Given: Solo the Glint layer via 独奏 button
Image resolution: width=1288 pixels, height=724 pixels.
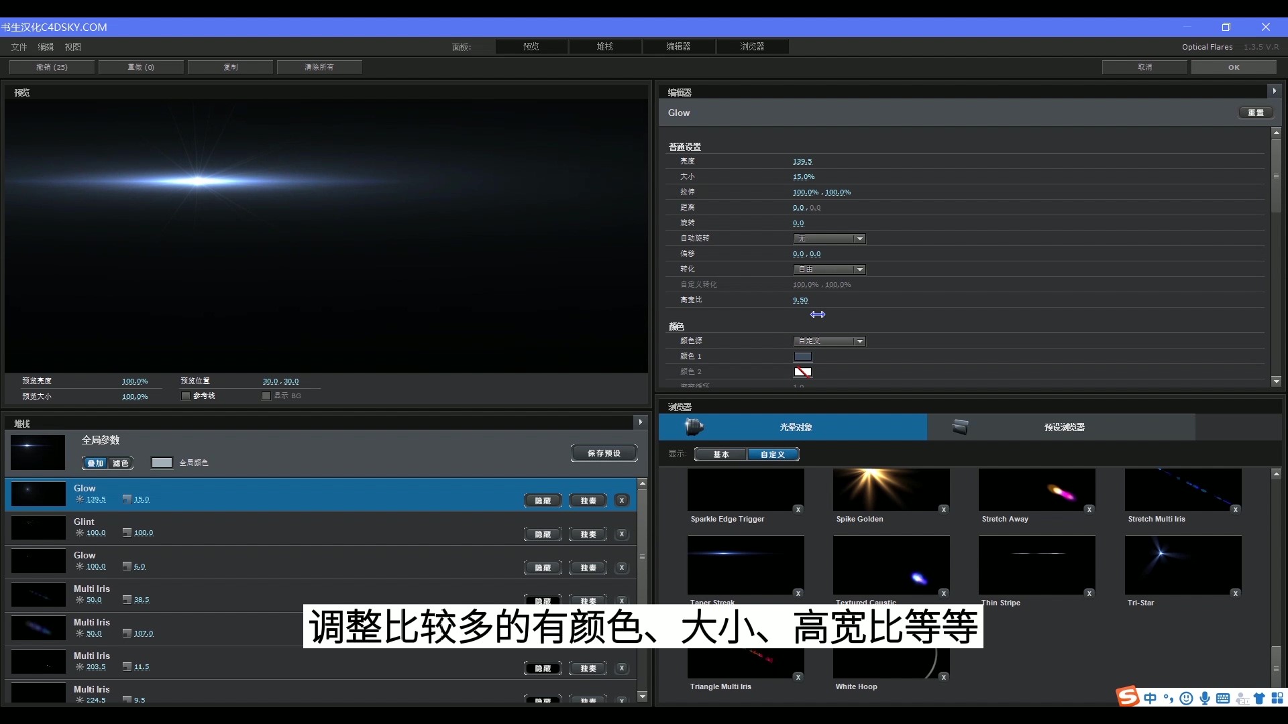Looking at the screenshot, I should [x=587, y=534].
